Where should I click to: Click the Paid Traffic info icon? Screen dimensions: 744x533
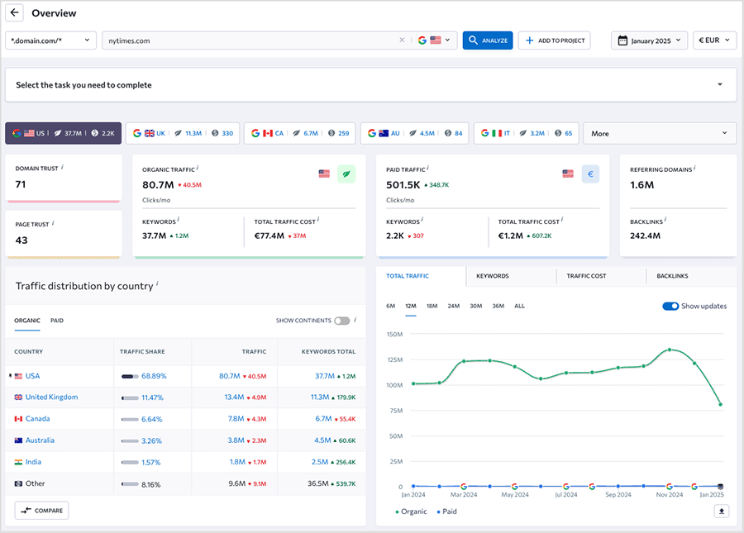click(x=428, y=168)
